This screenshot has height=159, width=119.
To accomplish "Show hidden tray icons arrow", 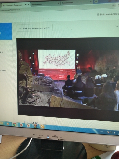I will (105, 132).
